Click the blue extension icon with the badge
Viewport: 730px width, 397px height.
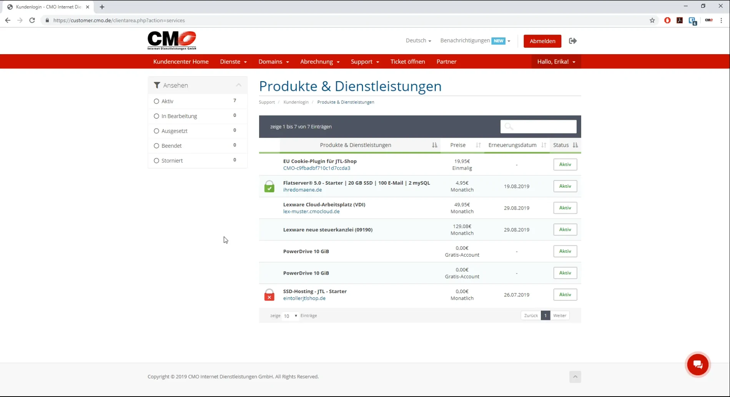tap(693, 21)
